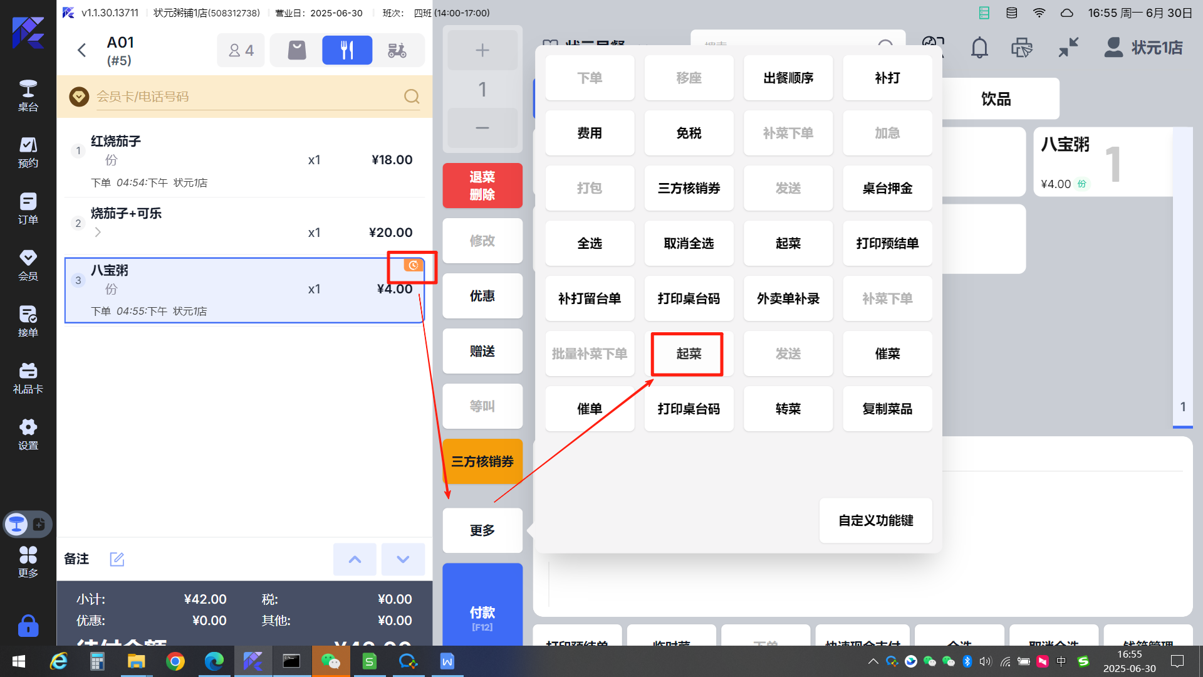Image resolution: width=1203 pixels, height=677 pixels.
Task: Choose 费用 in the popup menu
Action: (x=590, y=133)
